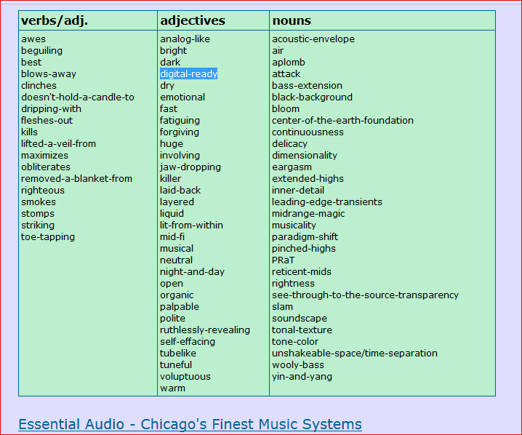This screenshot has height=435, width=522.
Task: Click the word 'laid-back'
Action: (x=180, y=191)
